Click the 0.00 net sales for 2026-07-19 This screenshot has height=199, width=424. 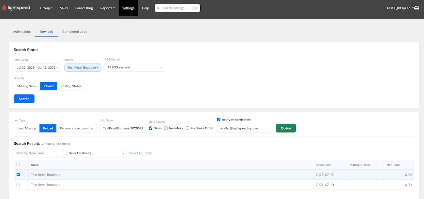(408, 185)
